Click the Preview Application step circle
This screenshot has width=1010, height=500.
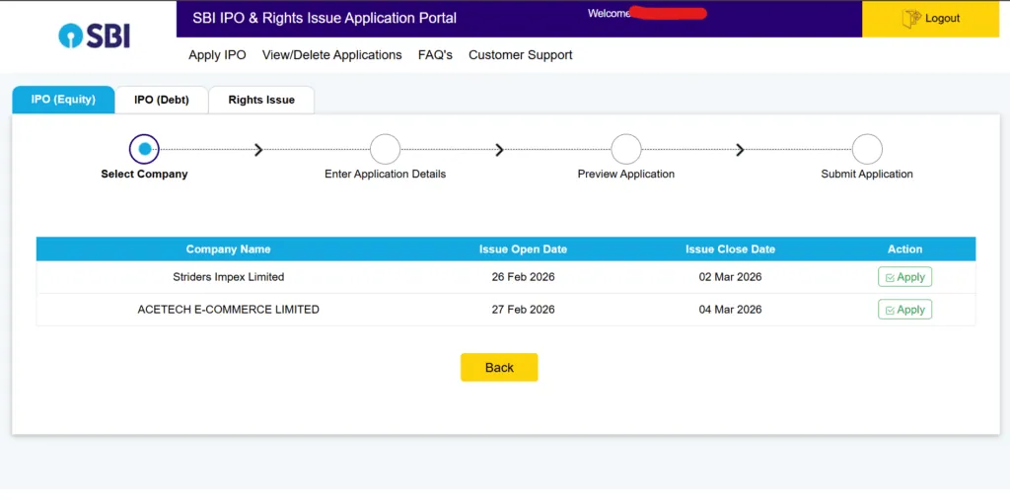coord(626,150)
